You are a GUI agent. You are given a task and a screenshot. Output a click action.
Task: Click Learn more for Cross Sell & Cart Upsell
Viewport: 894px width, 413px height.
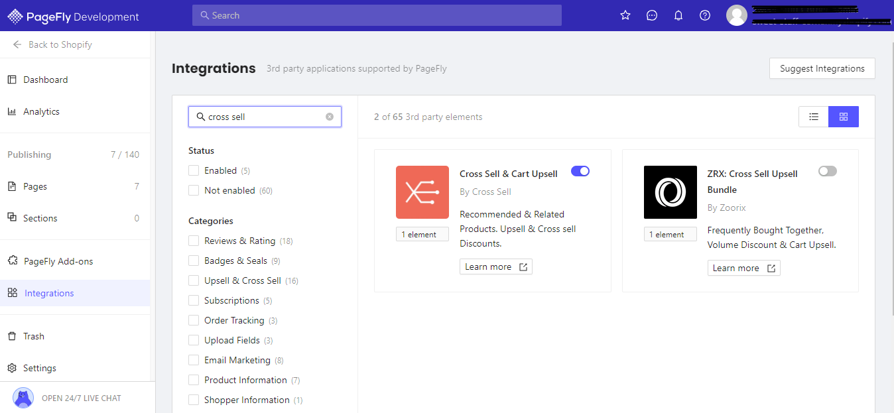(x=495, y=266)
